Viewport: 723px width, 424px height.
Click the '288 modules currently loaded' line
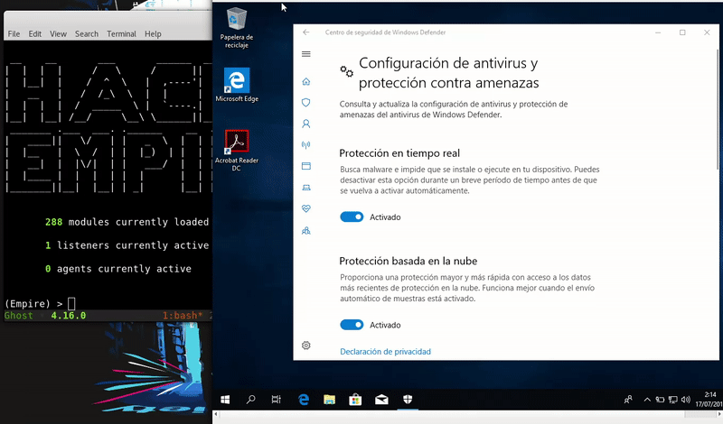[x=127, y=222]
